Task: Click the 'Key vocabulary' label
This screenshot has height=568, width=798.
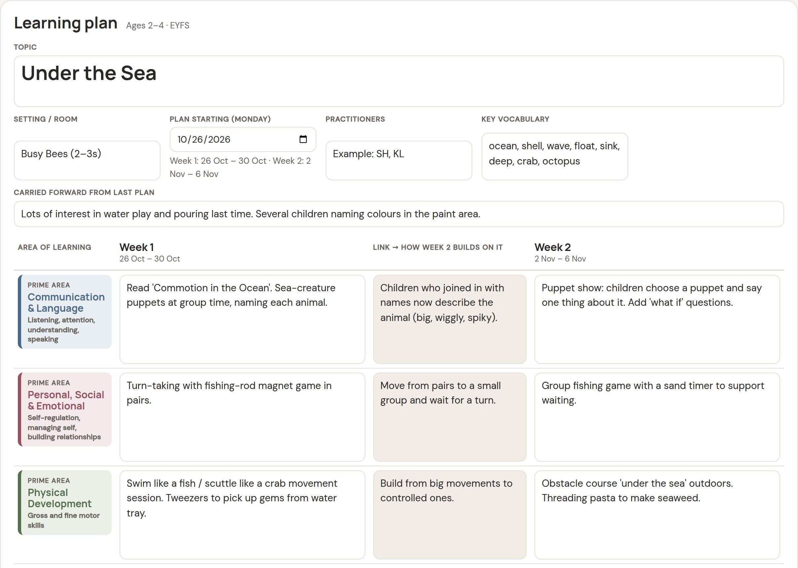Action: click(x=515, y=119)
